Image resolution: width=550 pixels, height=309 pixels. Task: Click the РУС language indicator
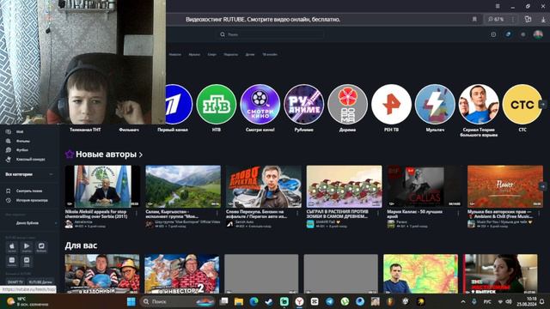click(x=487, y=301)
